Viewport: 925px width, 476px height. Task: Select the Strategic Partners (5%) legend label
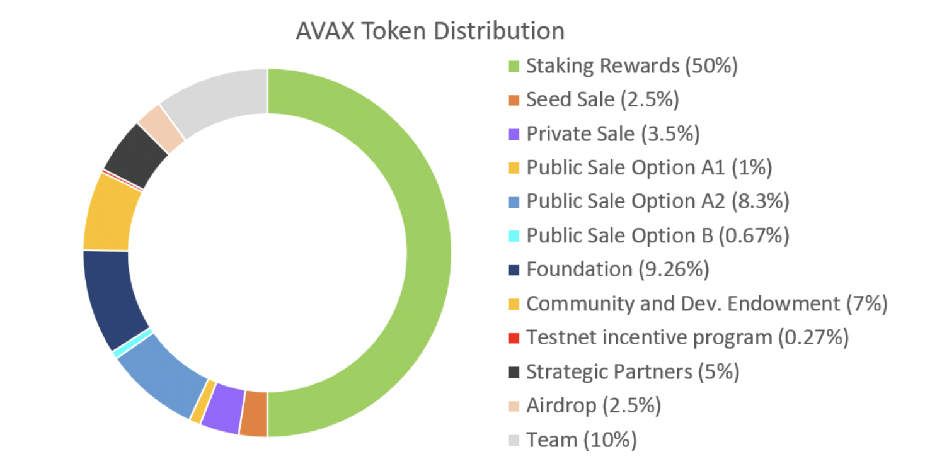coord(633,372)
